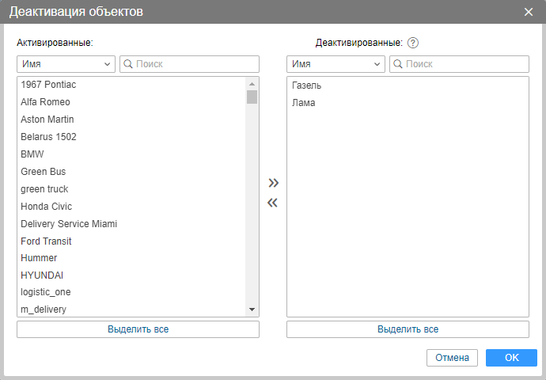This screenshot has height=380, width=546.
Task: Close the deactivation dialog window
Action: [529, 12]
